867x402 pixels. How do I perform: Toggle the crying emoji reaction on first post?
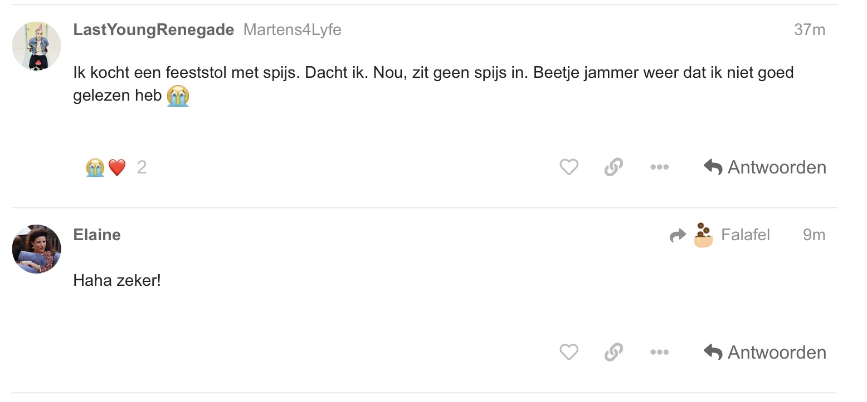95,167
